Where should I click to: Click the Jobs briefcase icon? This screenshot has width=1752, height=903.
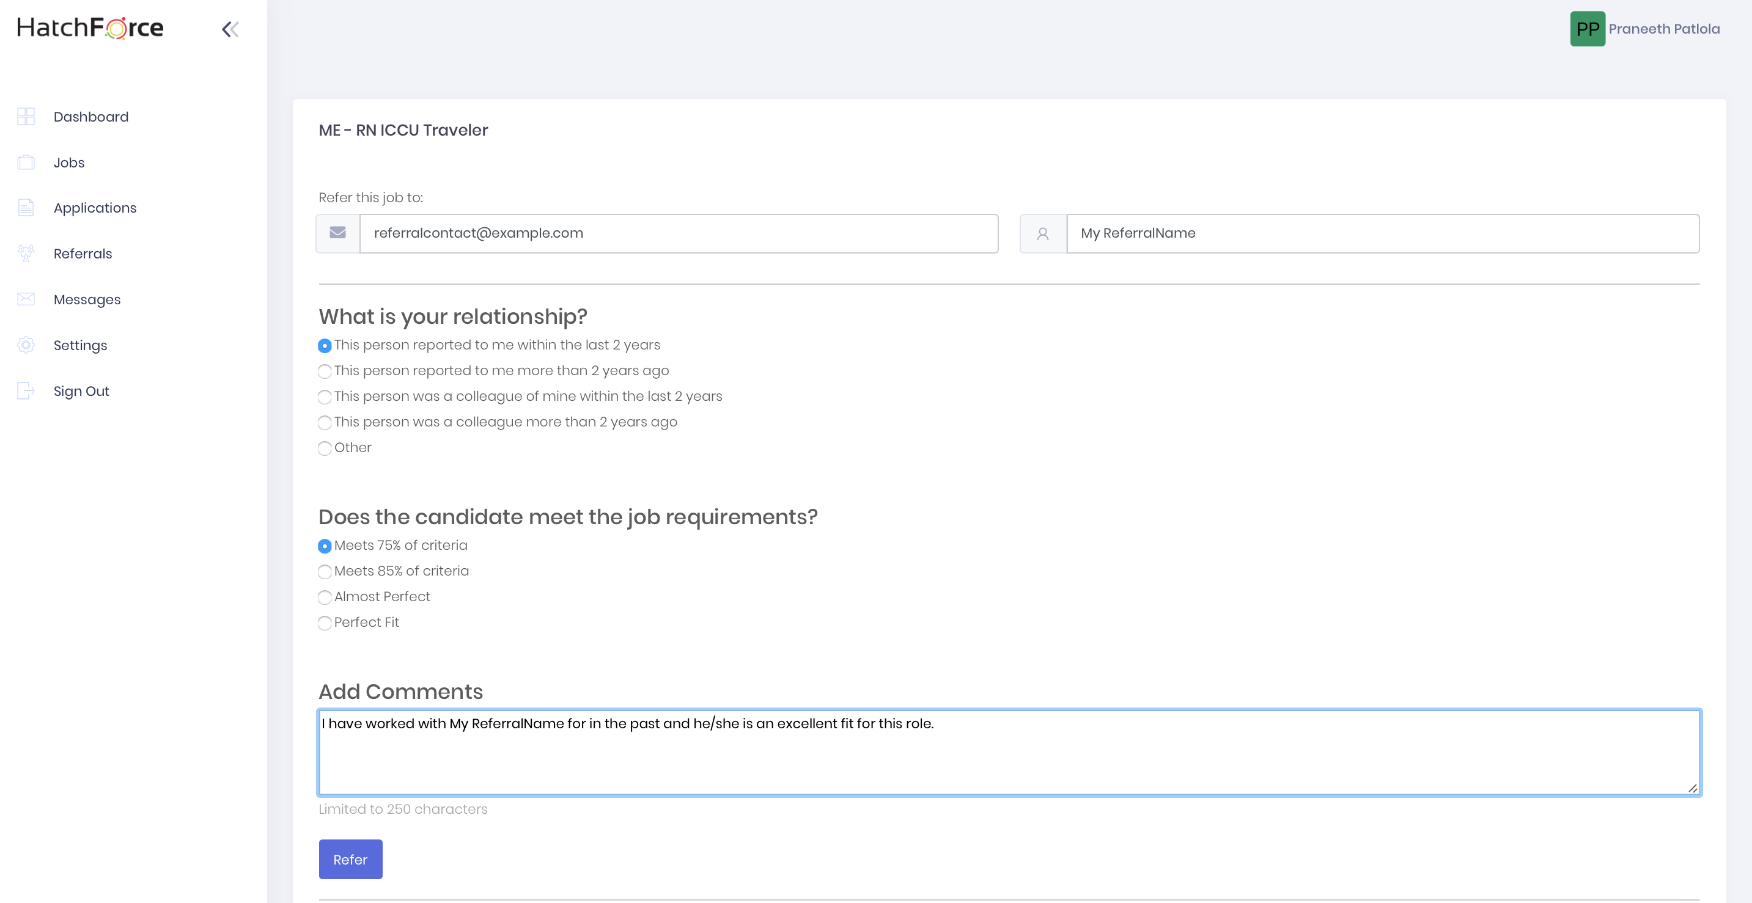click(26, 163)
